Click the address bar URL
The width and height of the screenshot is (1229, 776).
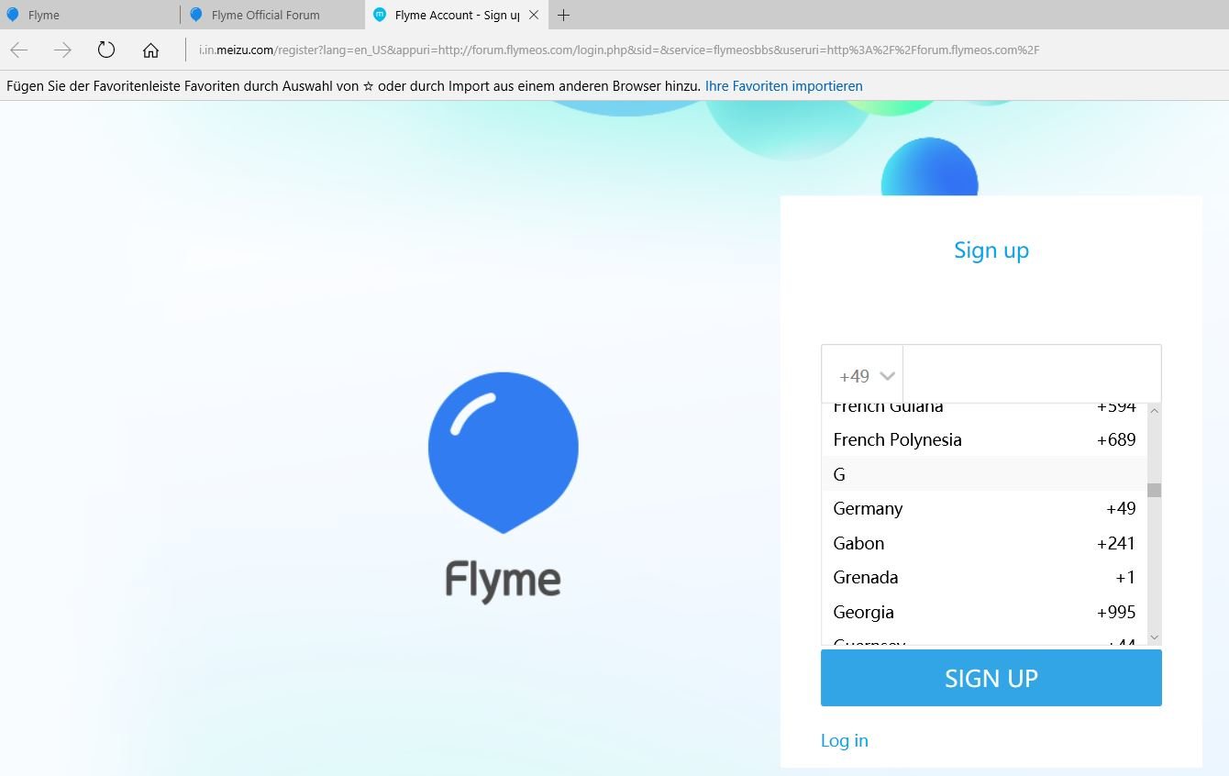pos(619,50)
